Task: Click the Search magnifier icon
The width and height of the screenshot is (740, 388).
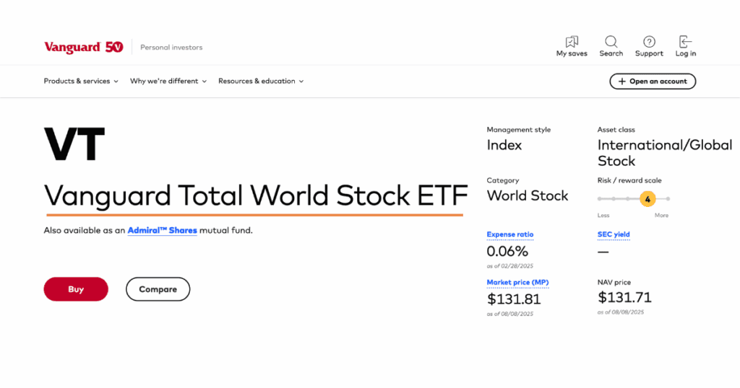Action: coord(611,41)
